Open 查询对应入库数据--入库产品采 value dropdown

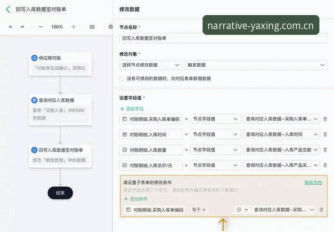point(281,165)
